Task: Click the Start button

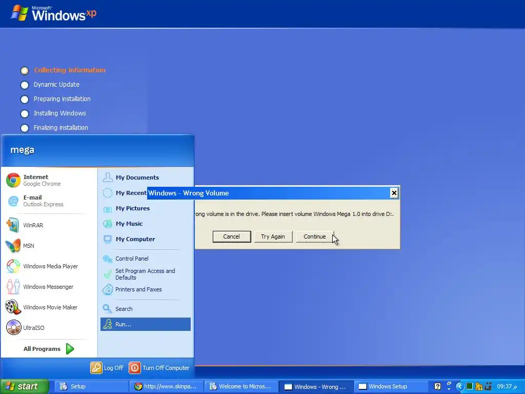Action: (x=24, y=386)
